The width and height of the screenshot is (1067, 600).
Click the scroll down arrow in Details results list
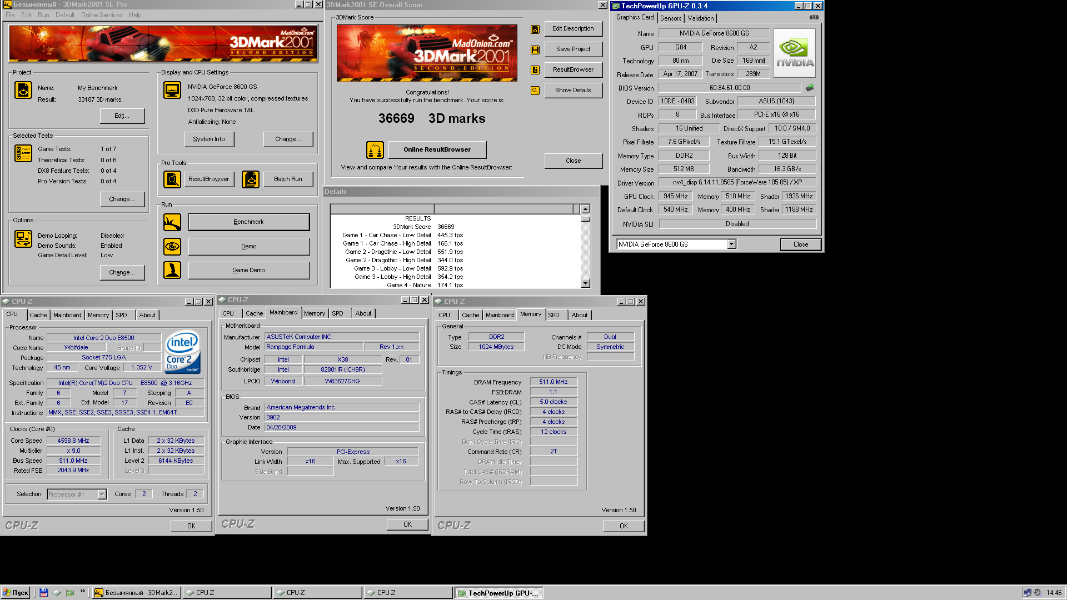[585, 283]
